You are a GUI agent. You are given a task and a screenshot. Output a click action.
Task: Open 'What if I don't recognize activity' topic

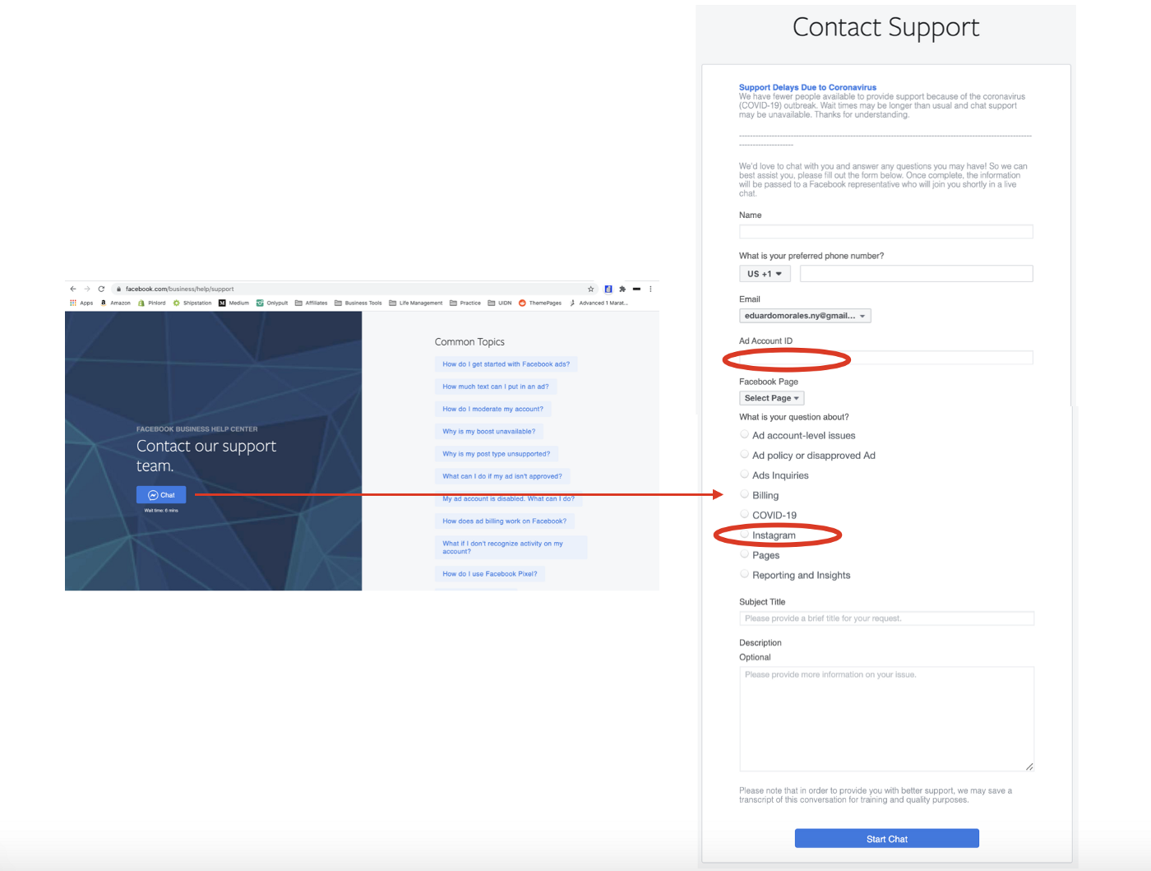pos(511,548)
